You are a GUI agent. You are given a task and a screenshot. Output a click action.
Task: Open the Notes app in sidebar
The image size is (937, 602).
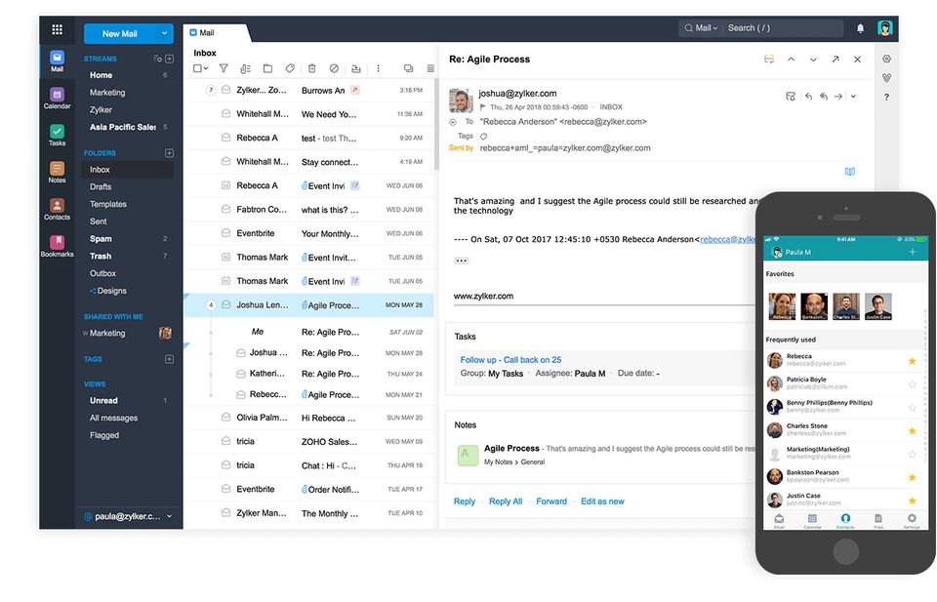click(57, 173)
